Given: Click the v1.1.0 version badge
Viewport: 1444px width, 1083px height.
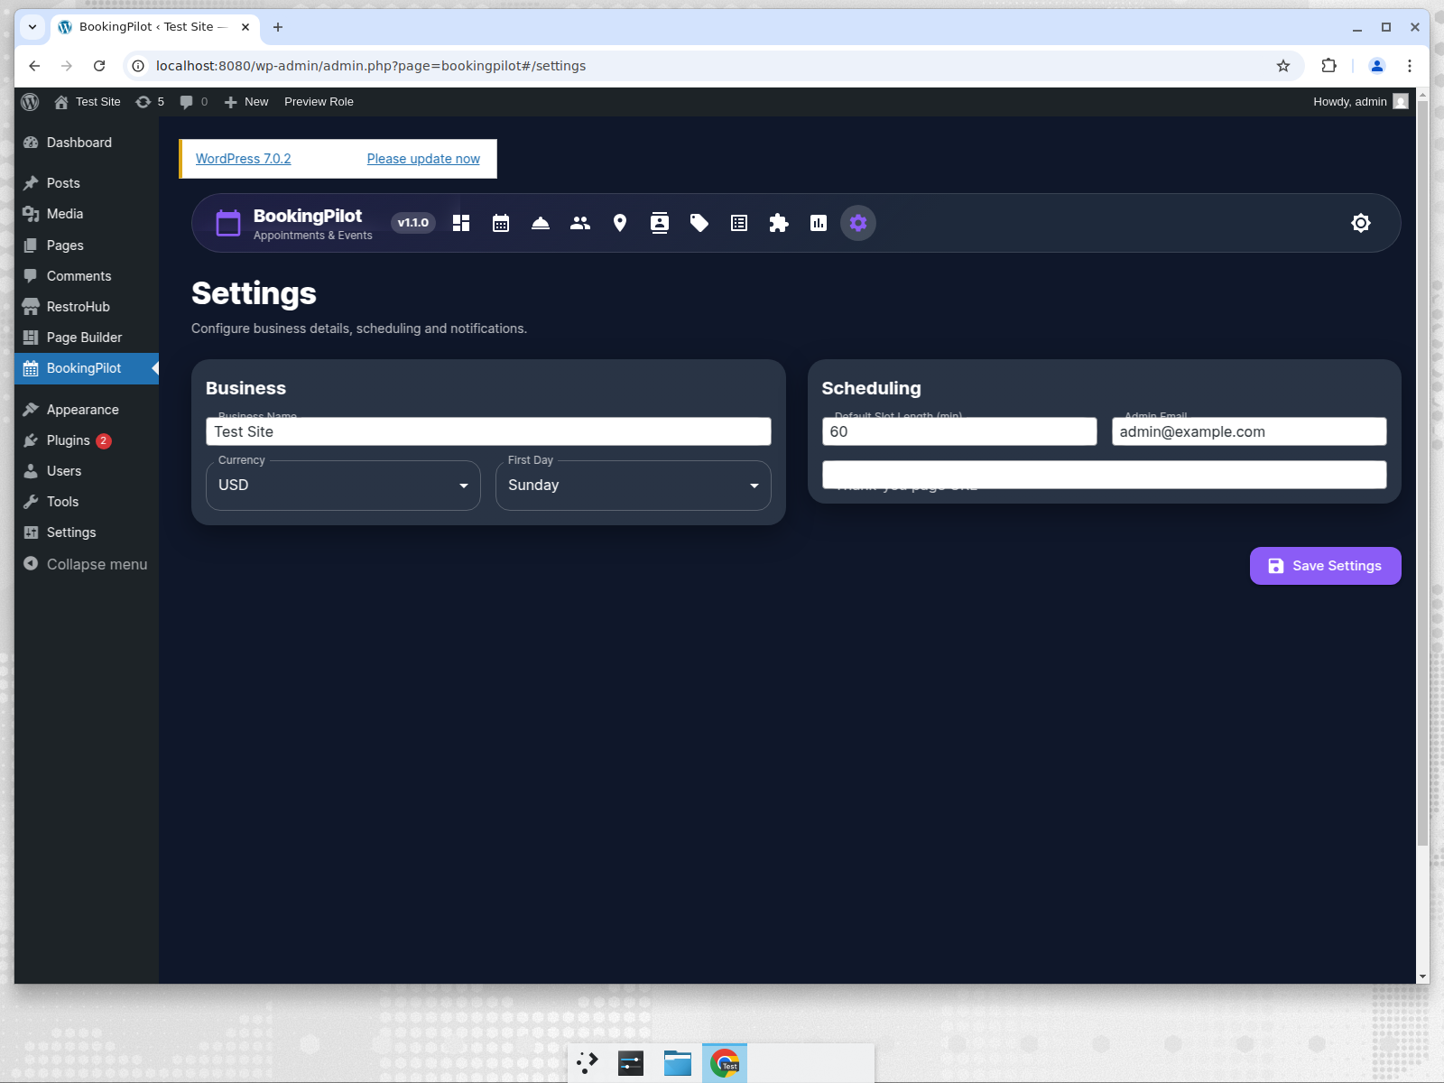Looking at the screenshot, I should pyautogui.click(x=413, y=223).
